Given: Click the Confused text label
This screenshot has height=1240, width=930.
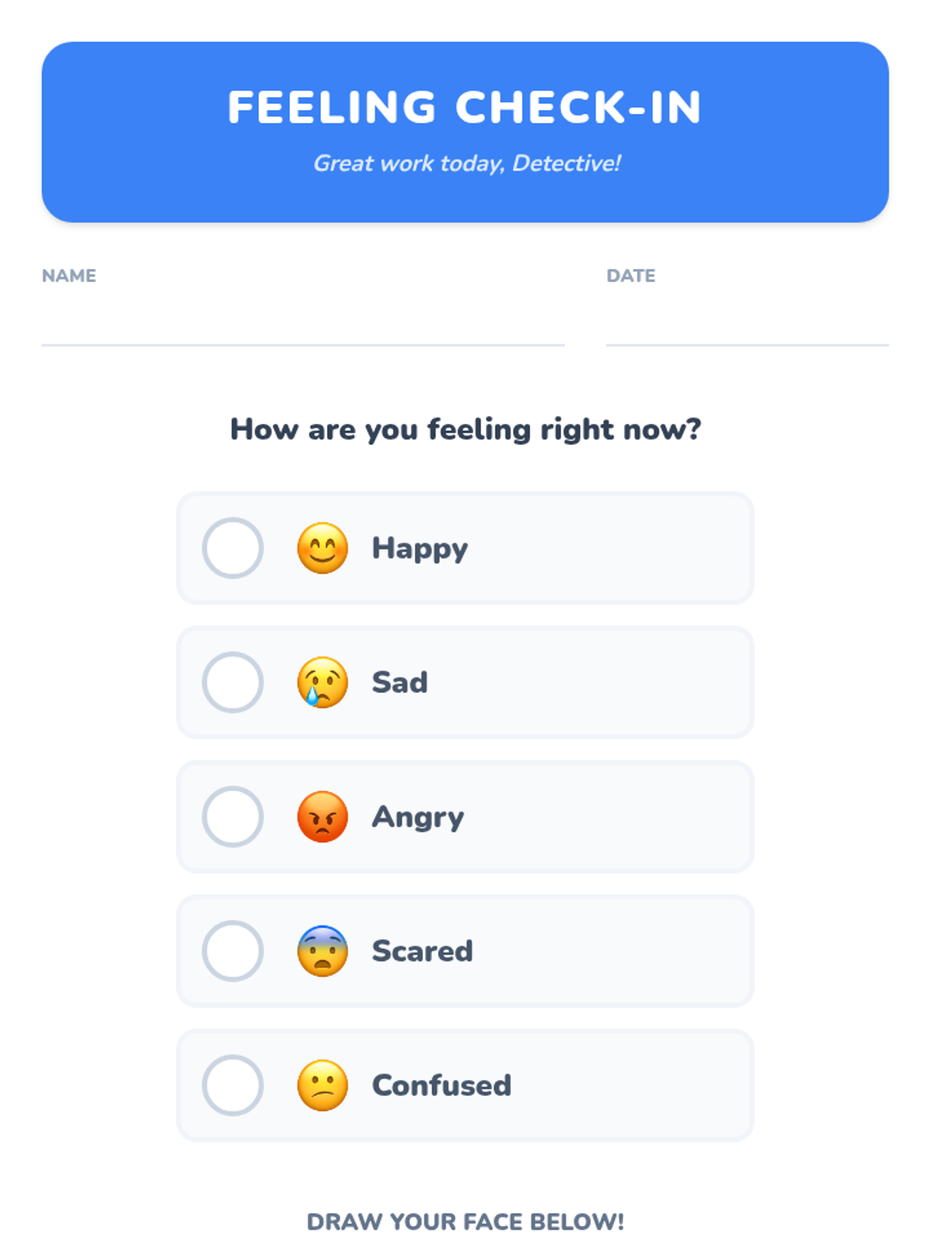Looking at the screenshot, I should pyautogui.click(x=442, y=1085).
